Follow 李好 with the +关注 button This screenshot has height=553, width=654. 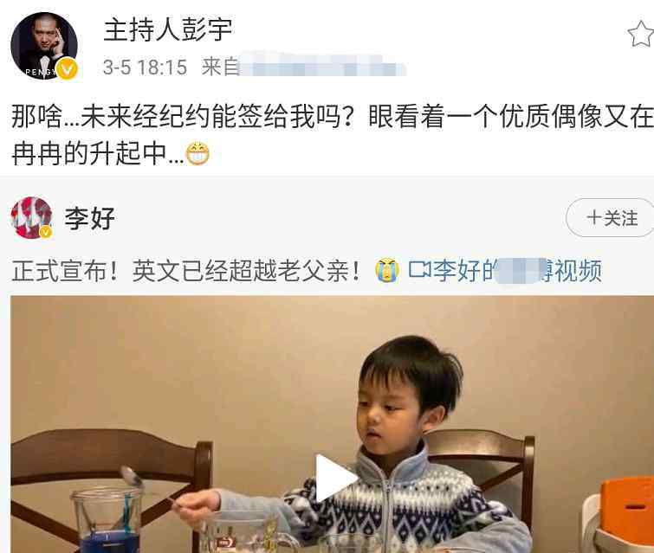[611, 218]
